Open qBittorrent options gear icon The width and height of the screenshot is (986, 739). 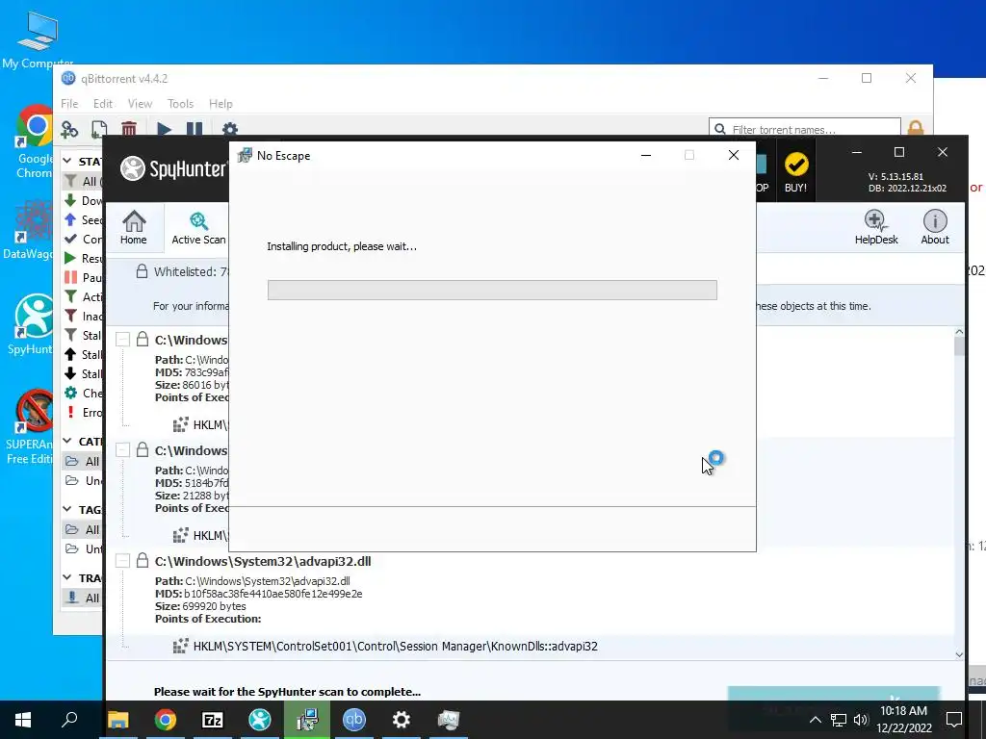(x=230, y=130)
